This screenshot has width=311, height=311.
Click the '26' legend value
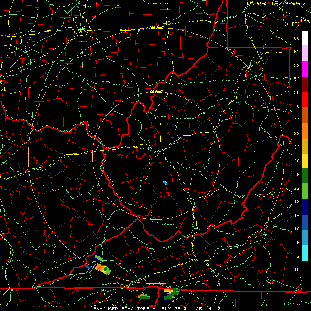[297, 175]
